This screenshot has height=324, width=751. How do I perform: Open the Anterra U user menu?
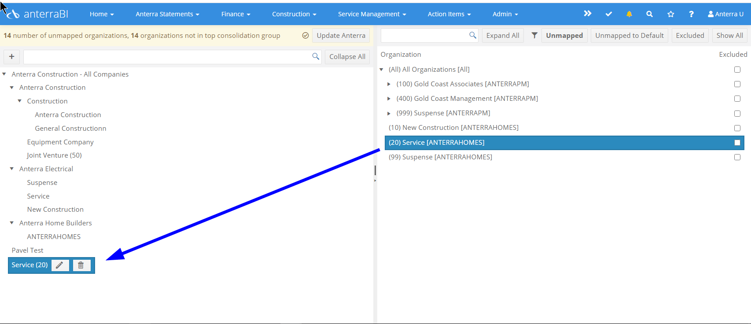[725, 14]
